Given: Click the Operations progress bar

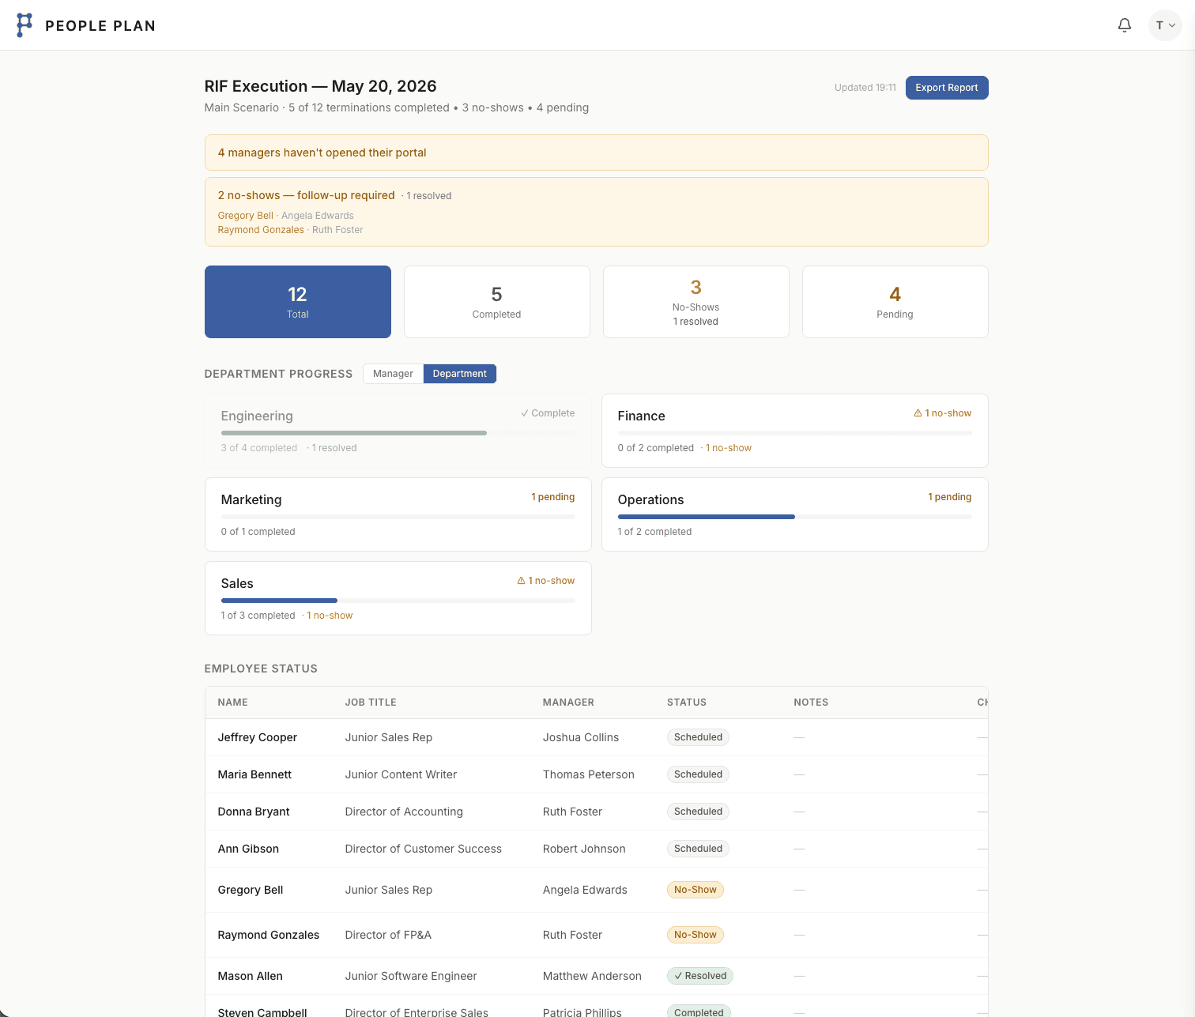Looking at the screenshot, I should pyautogui.click(x=795, y=517).
